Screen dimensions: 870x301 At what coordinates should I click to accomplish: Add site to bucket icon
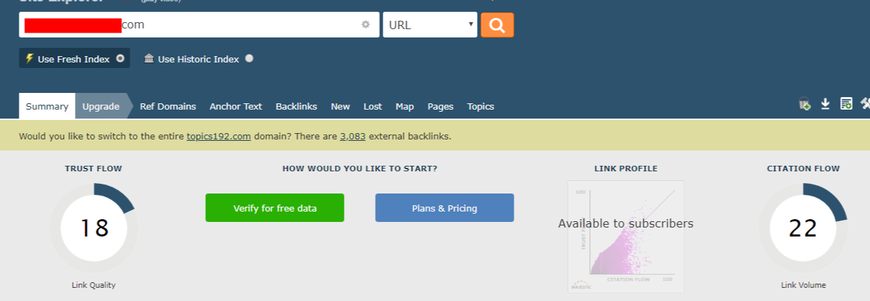pos(805,104)
